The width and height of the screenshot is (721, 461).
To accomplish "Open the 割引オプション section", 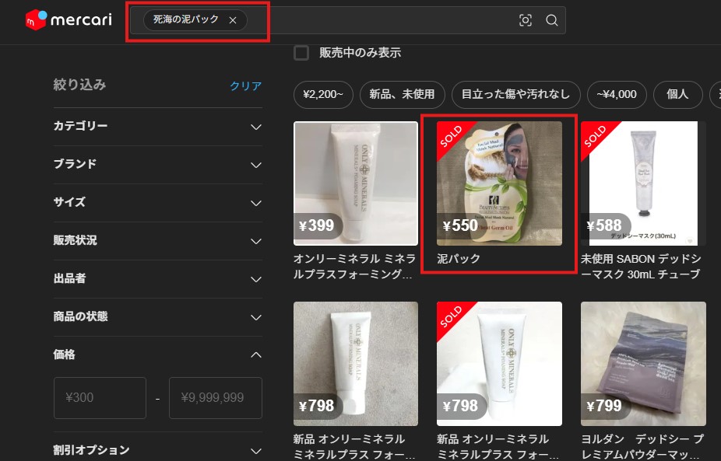I will click(157, 449).
